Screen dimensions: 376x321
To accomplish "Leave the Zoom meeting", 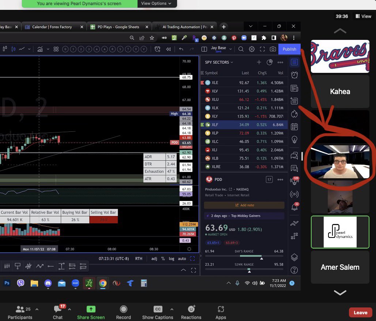I will [x=360, y=313].
